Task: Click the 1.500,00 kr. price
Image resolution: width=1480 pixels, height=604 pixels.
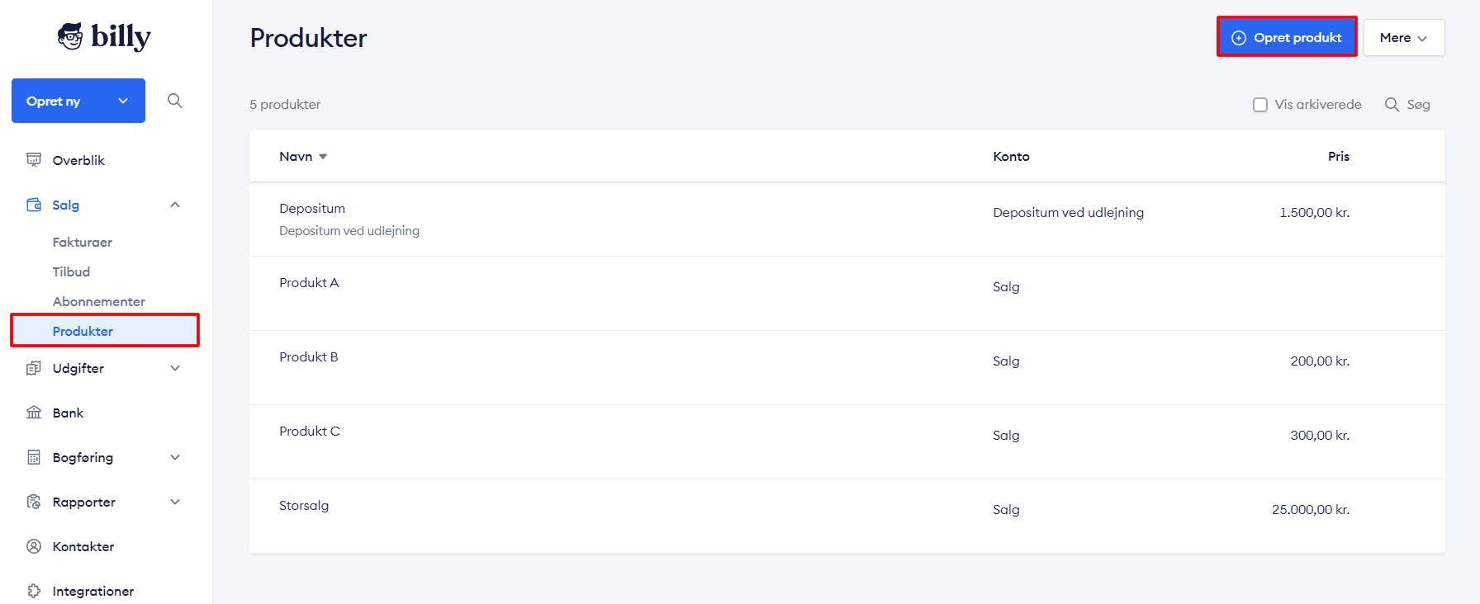Action: (1314, 212)
